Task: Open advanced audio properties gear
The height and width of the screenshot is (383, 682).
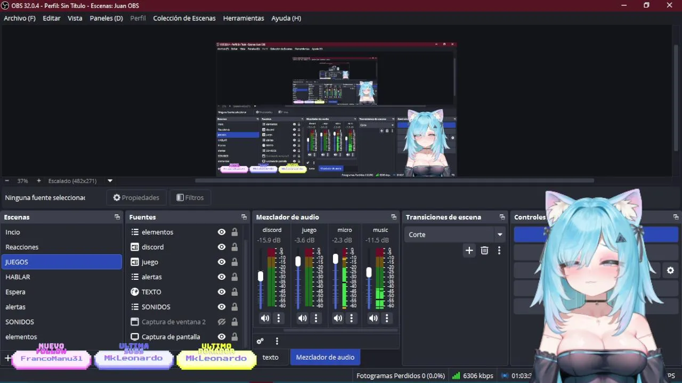Action: click(260, 341)
